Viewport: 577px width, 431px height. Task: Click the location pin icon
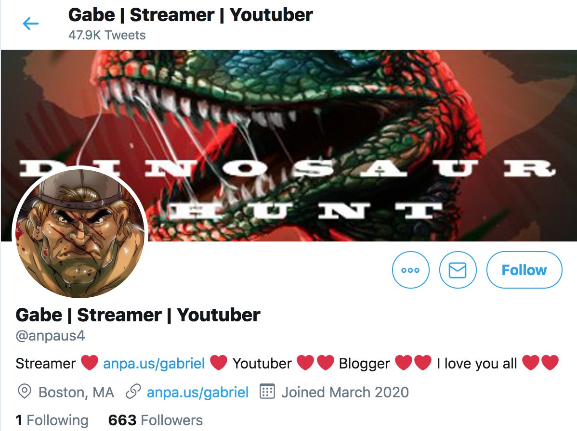(24, 392)
